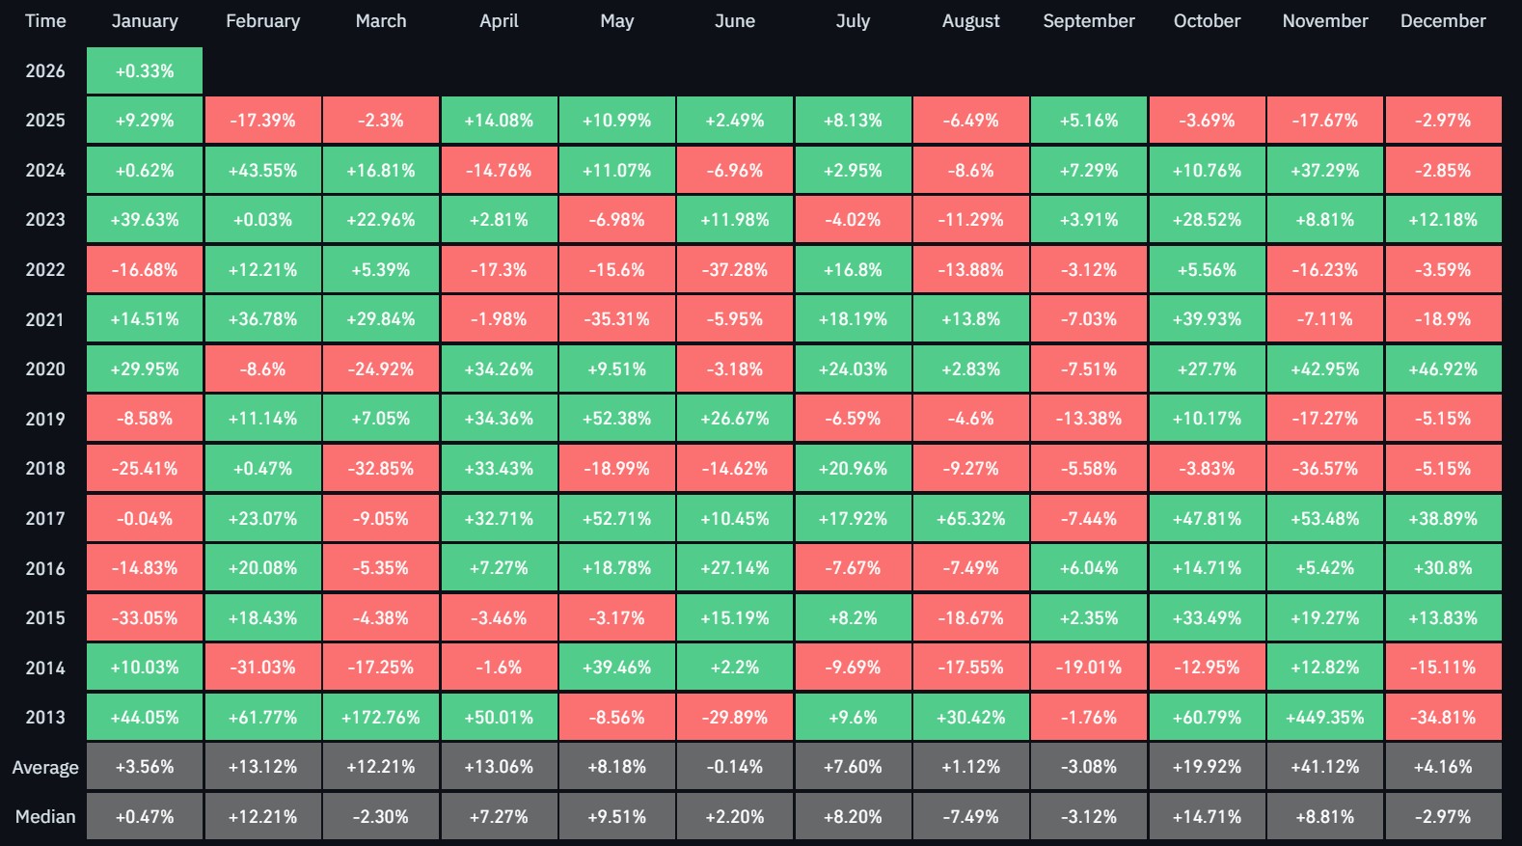Click the September 2019 -13.38% cell
Screen dimensions: 1522x846
[x=1089, y=420]
